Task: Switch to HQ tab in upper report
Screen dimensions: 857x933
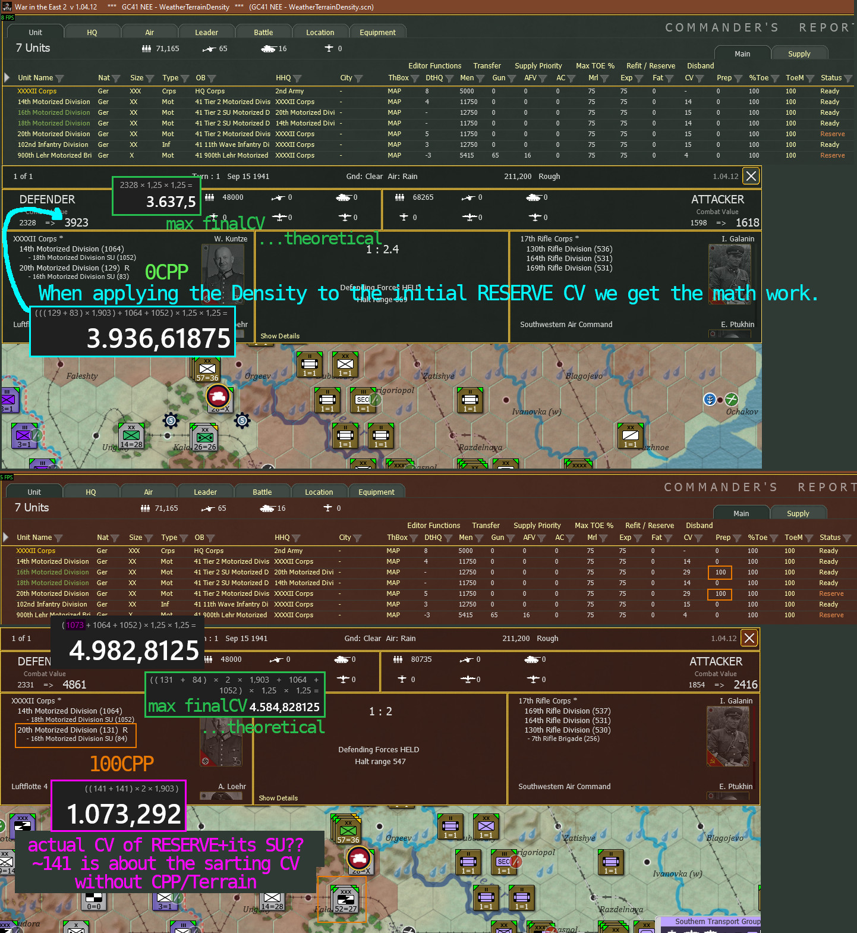Action: click(x=92, y=32)
